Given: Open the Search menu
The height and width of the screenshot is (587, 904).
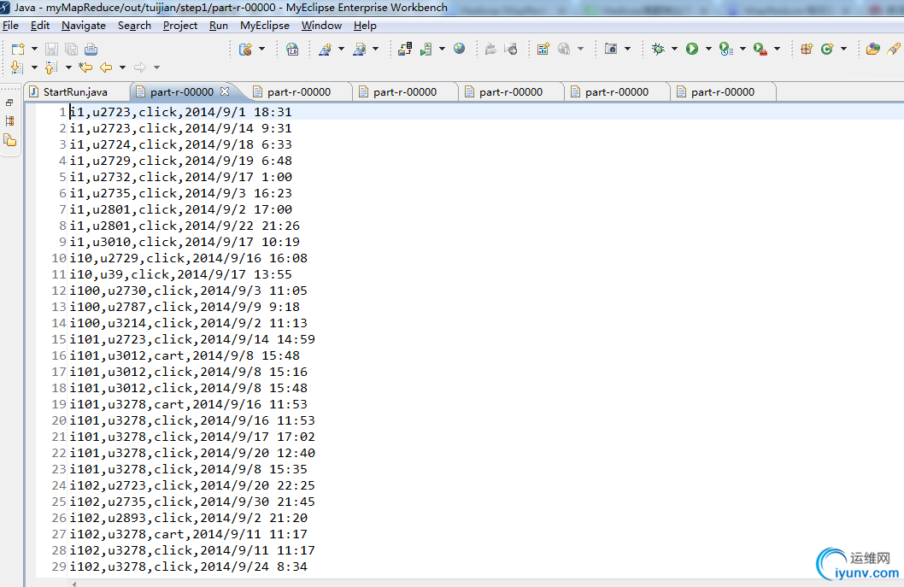Looking at the screenshot, I should (x=134, y=26).
